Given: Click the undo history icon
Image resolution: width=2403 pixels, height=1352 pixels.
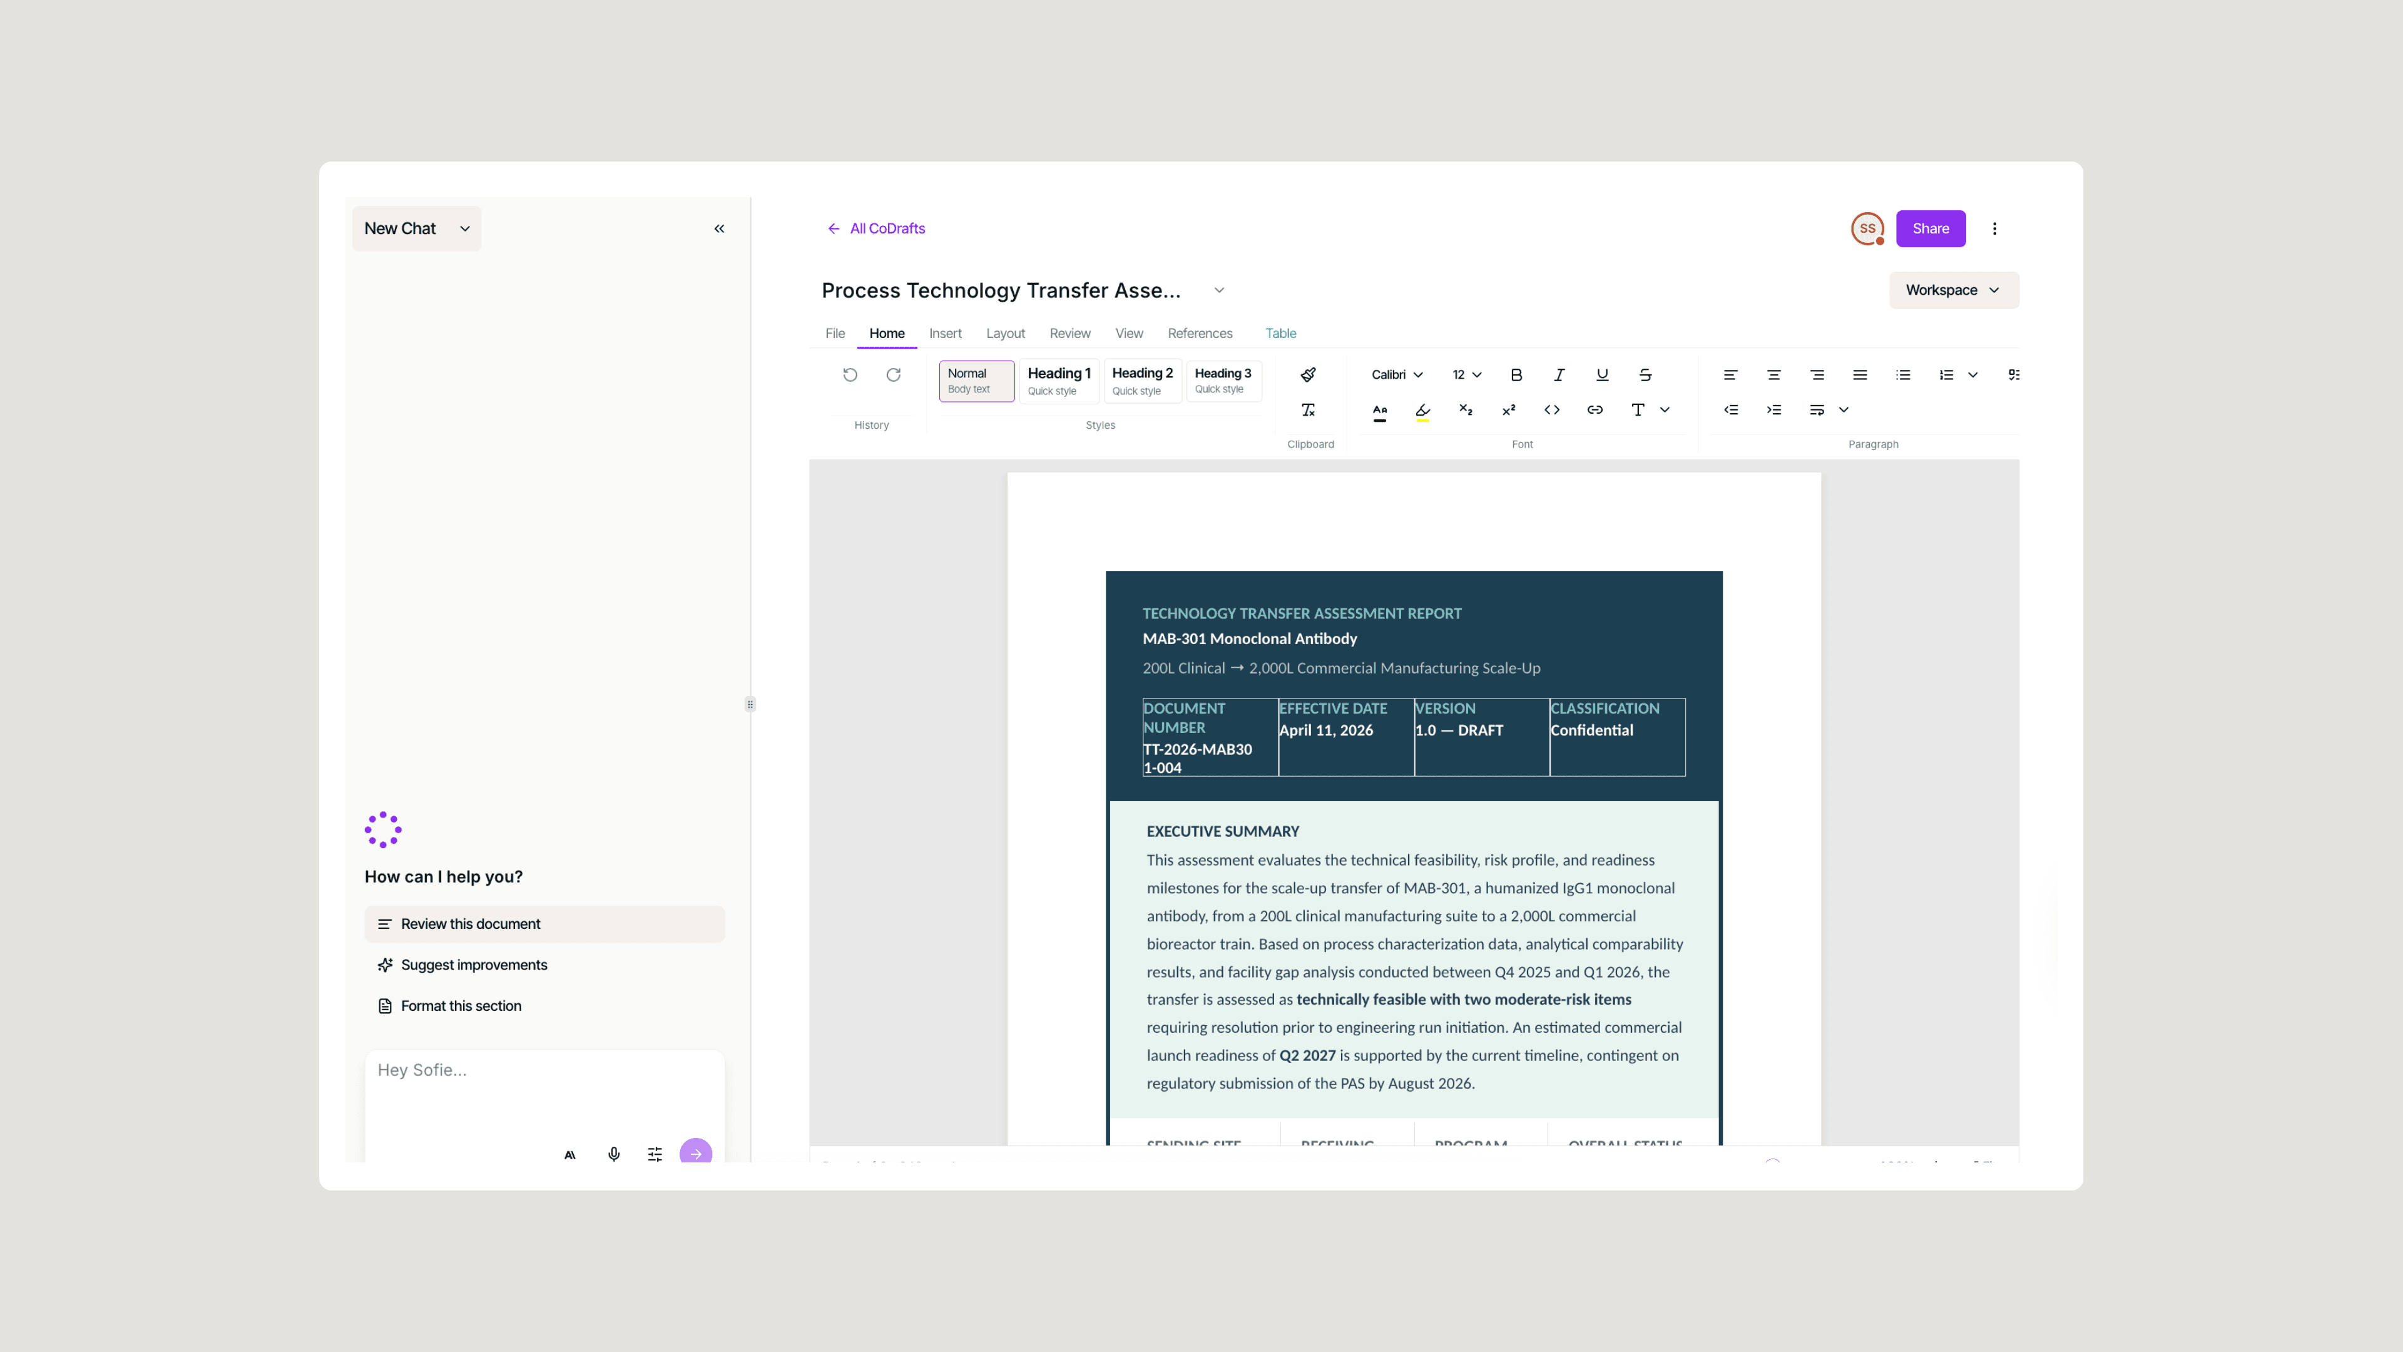Looking at the screenshot, I should coord(850,374).
